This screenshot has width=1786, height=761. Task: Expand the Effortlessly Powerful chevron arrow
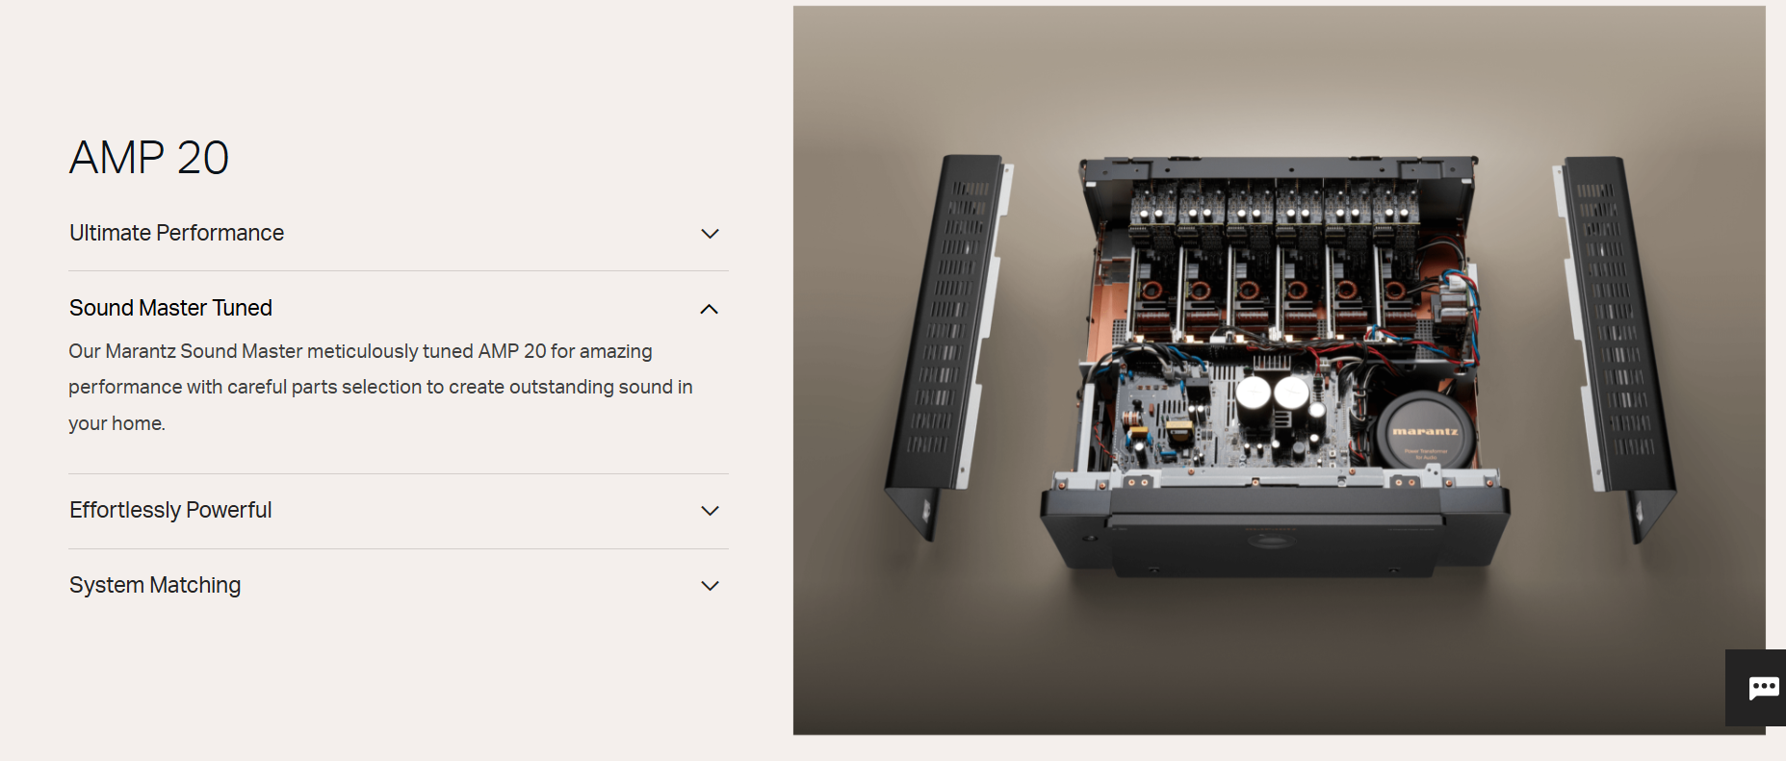(x=710, y=511)
